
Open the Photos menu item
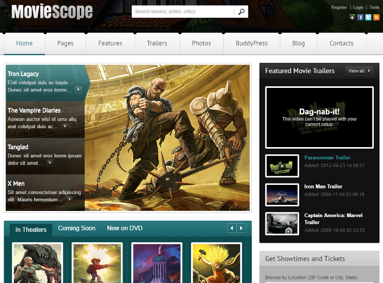(202, 43)
